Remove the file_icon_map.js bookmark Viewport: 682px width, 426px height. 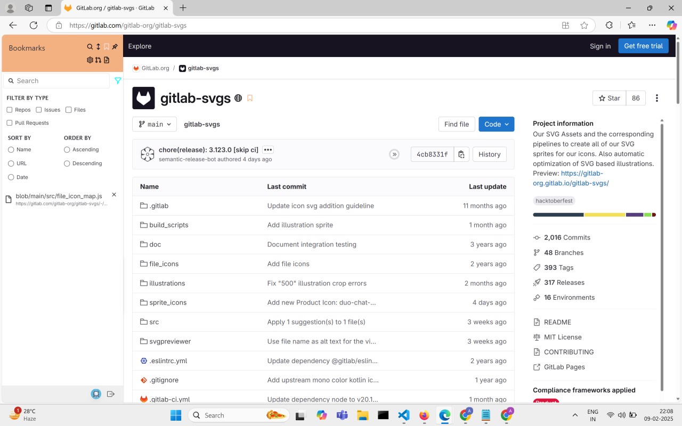coord(113,195)
